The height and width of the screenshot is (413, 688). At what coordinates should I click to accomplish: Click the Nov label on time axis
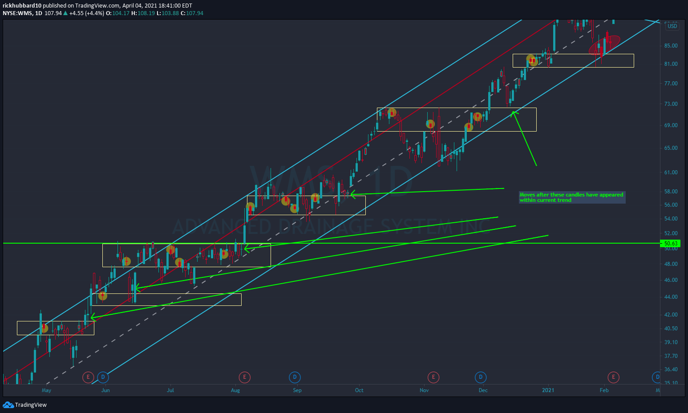tap(424, 390)
